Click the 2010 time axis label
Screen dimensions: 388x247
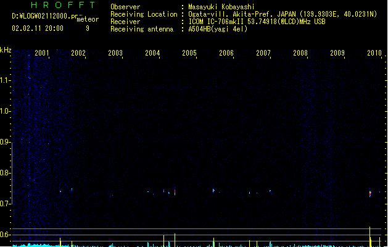[x=374, y=52]
